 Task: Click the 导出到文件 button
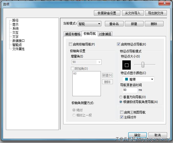click(156, 13)
